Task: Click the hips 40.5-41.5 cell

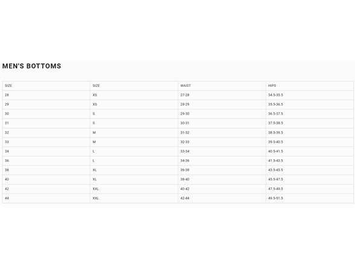Action: [310, 151]
